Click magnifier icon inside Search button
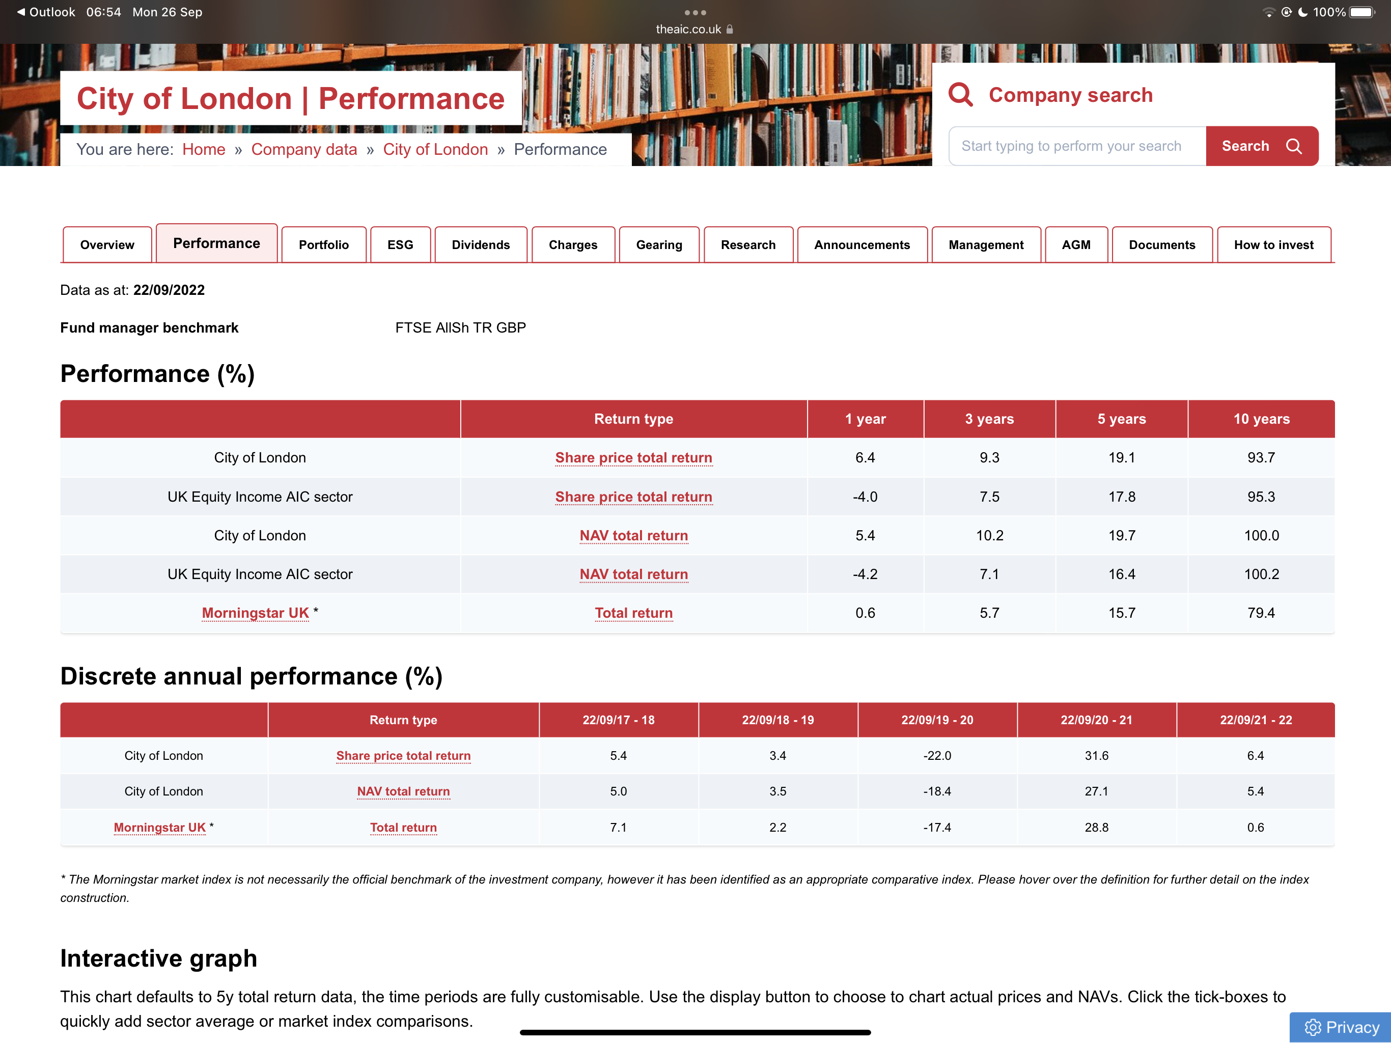 point(1294,147)
